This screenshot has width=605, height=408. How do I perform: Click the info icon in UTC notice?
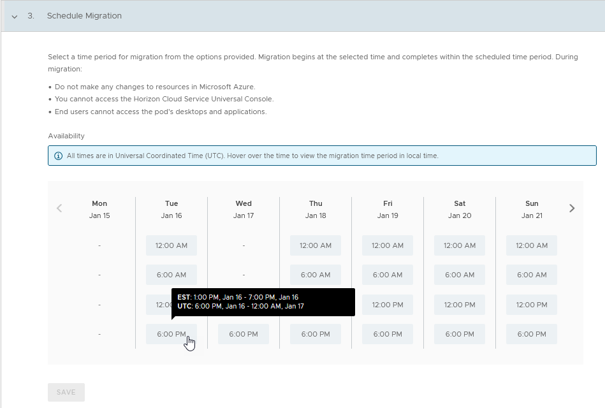point(58,156)
